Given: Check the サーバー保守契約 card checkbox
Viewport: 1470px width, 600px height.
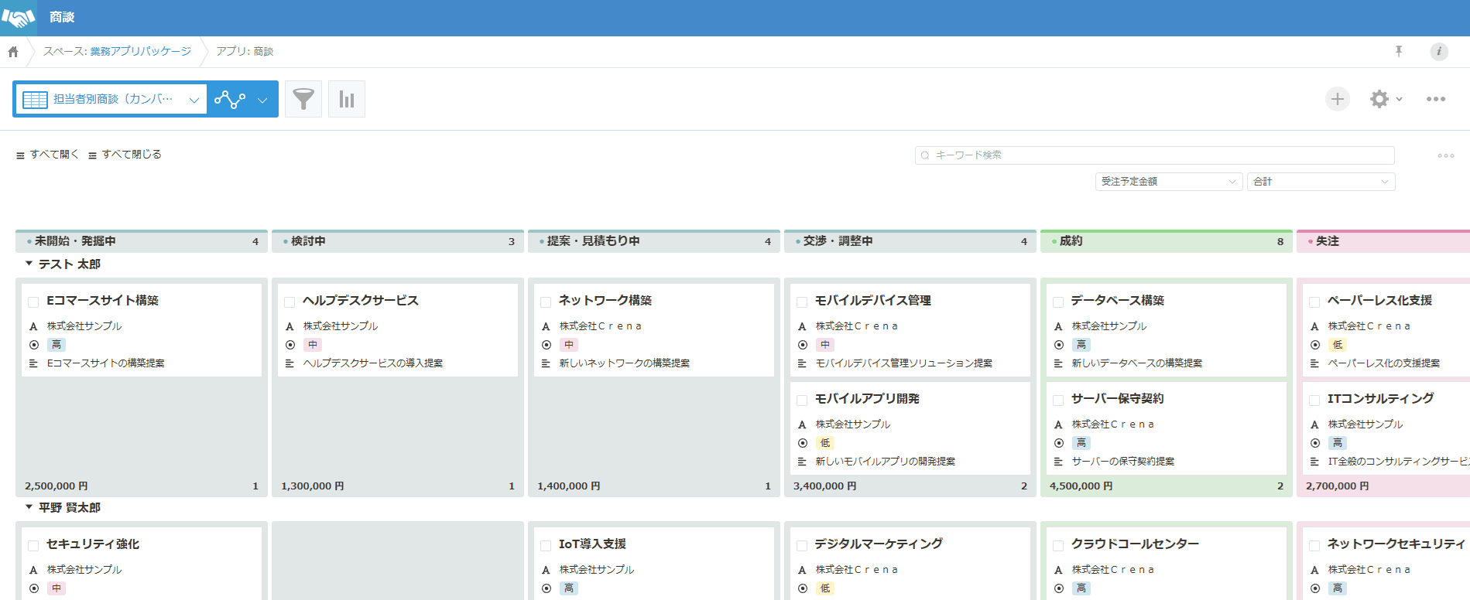Looking at the screenshot, I should pos(1058,401).
